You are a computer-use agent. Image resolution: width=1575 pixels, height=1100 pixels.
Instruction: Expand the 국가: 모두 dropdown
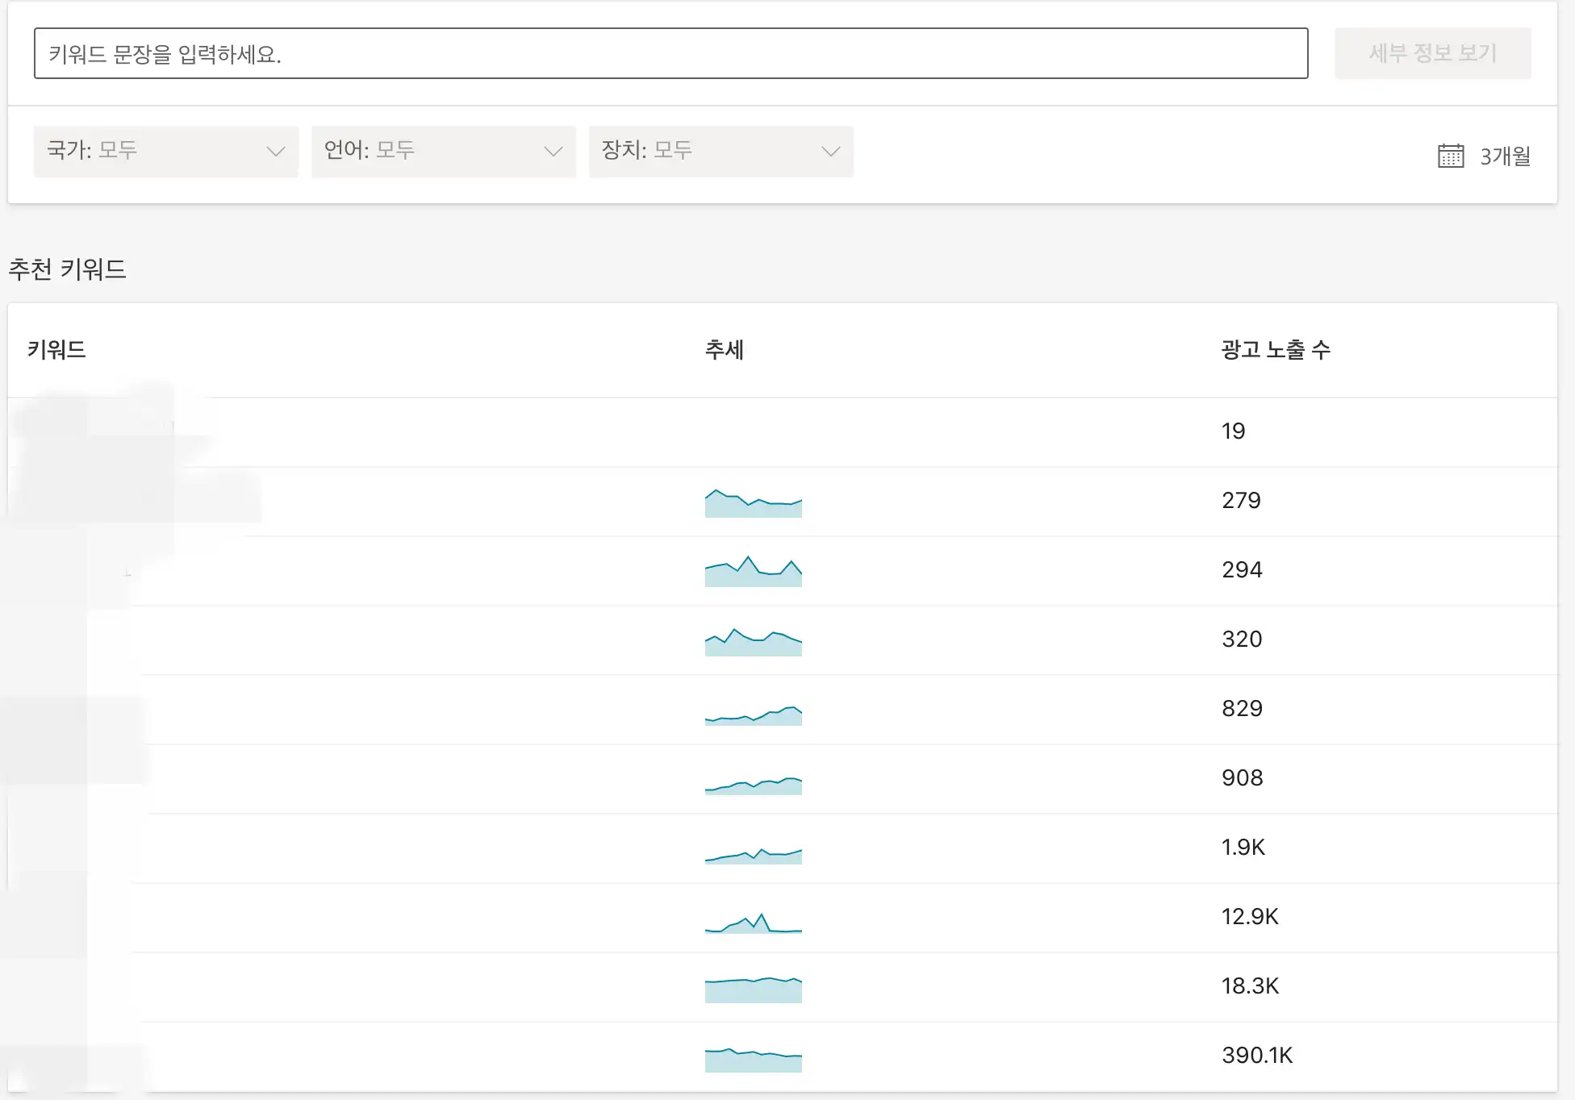(x=165, y=151)
